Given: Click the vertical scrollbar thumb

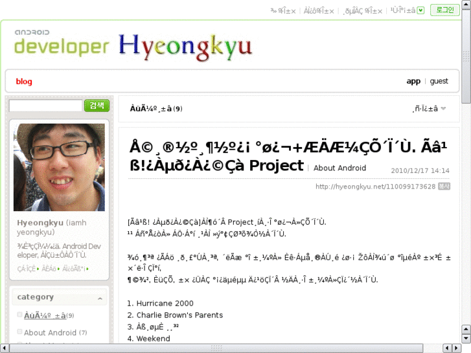Looking at the screenshot, I should [466, 56].
